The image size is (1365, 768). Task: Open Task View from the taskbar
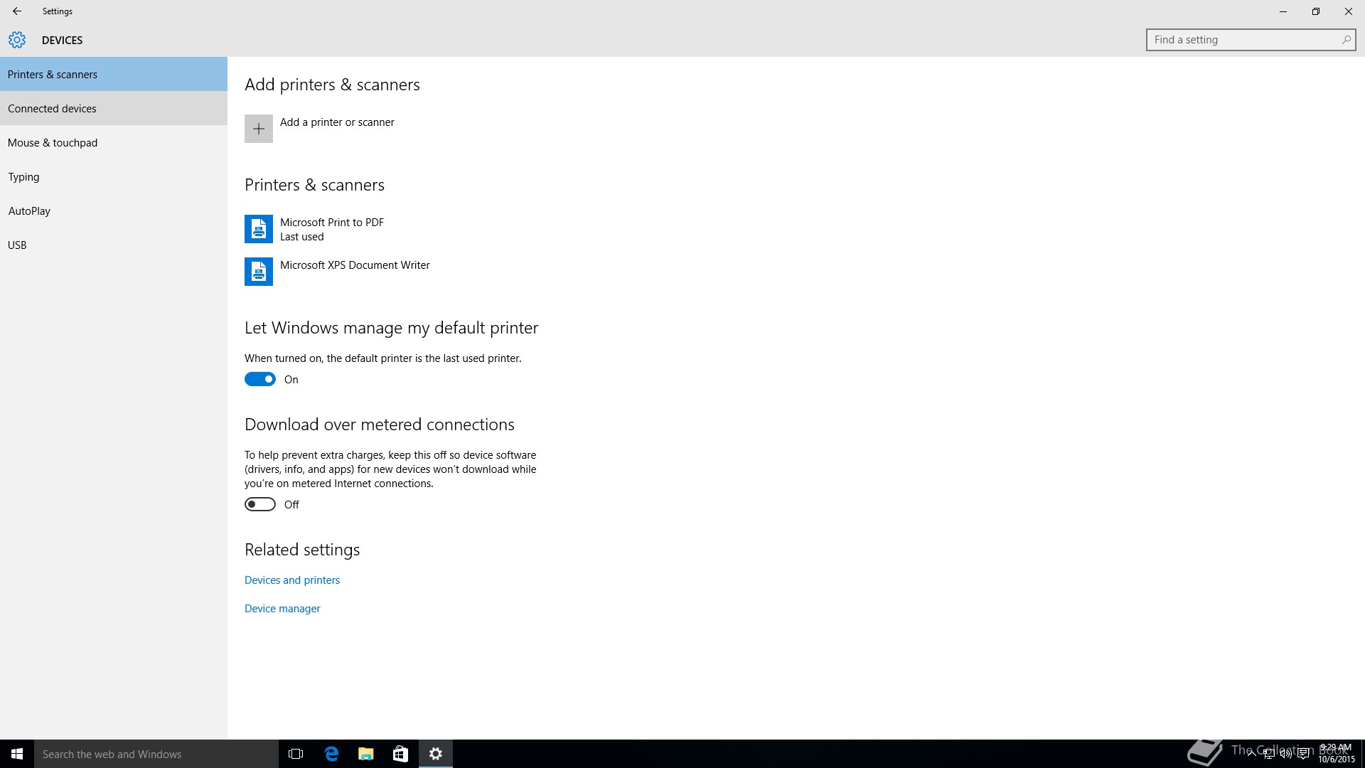(296, 754)
